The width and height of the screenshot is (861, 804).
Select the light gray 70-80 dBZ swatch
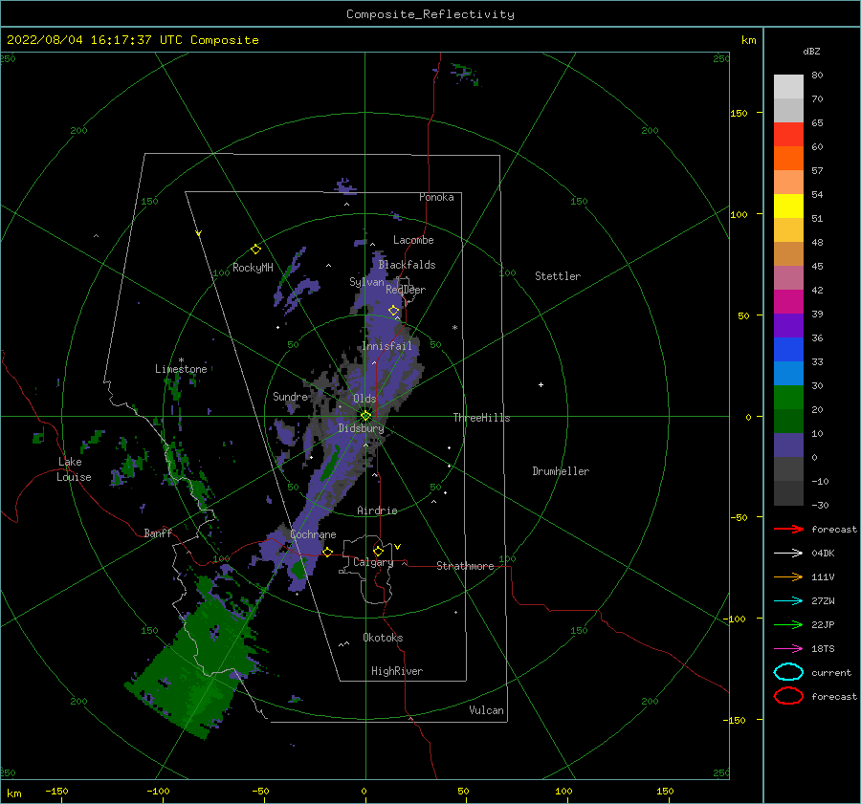tap(788, 87)
